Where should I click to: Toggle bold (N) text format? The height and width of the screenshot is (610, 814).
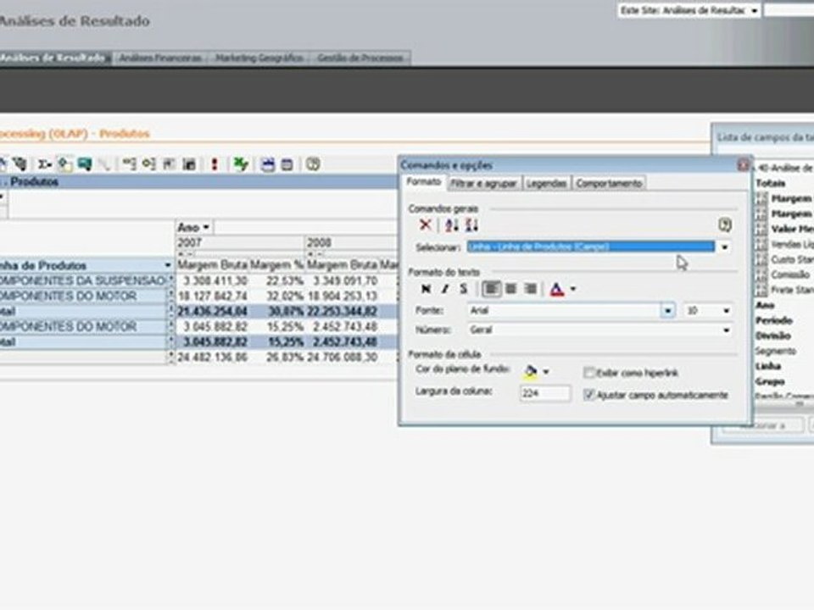(426, 289)
